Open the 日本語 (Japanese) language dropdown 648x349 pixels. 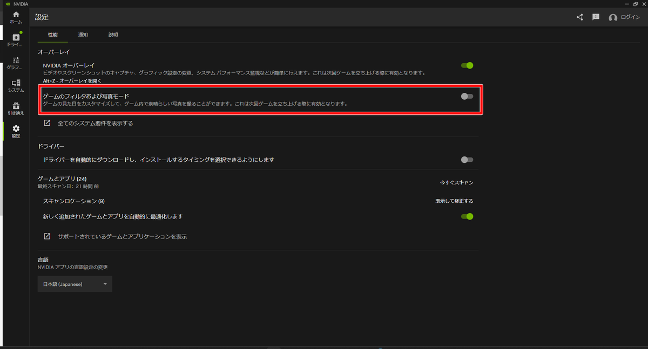click(x=75, y=284)
